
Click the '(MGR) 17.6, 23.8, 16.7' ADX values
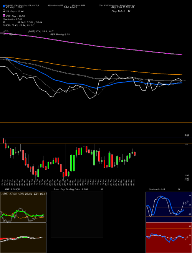pyautogui.click(x=41, y=31)
